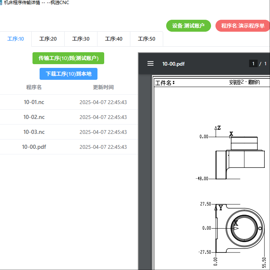Click the 10-00.pdf title in viewer toolbar

173,64
